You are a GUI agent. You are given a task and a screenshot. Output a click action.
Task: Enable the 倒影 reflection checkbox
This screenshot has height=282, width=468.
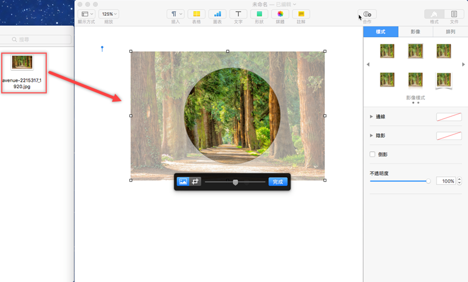tap(373, 154)
